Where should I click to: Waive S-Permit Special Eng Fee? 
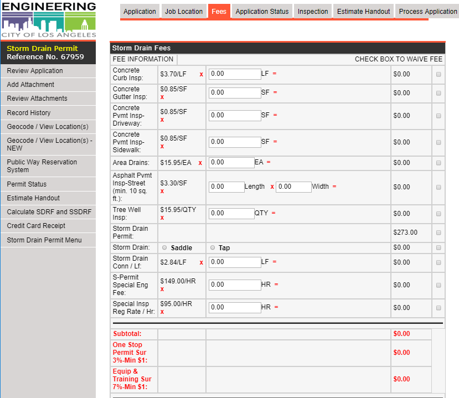439,285
